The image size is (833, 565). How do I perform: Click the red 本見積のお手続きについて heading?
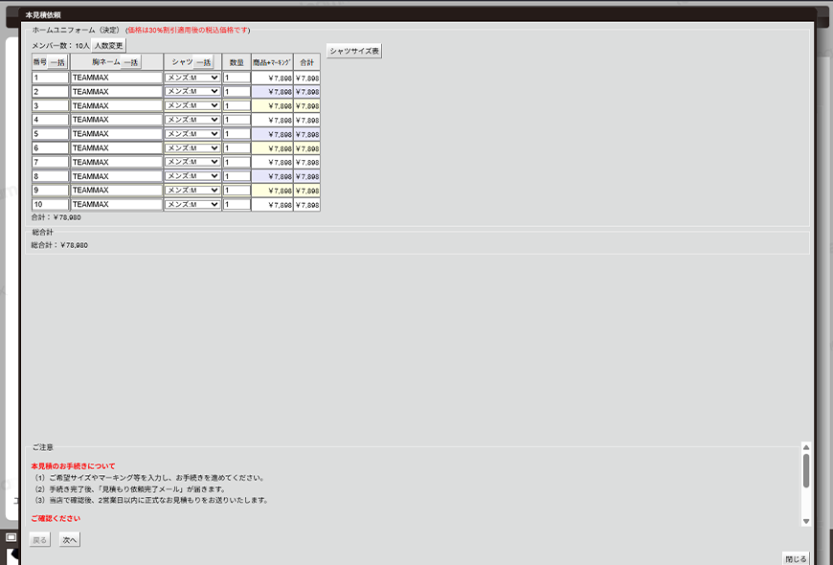coord(74,466)
